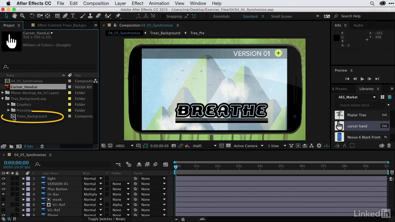Open the AEG_Market library dropdown
This screenshot has width=395, height=222.
[x=357, y=97]
